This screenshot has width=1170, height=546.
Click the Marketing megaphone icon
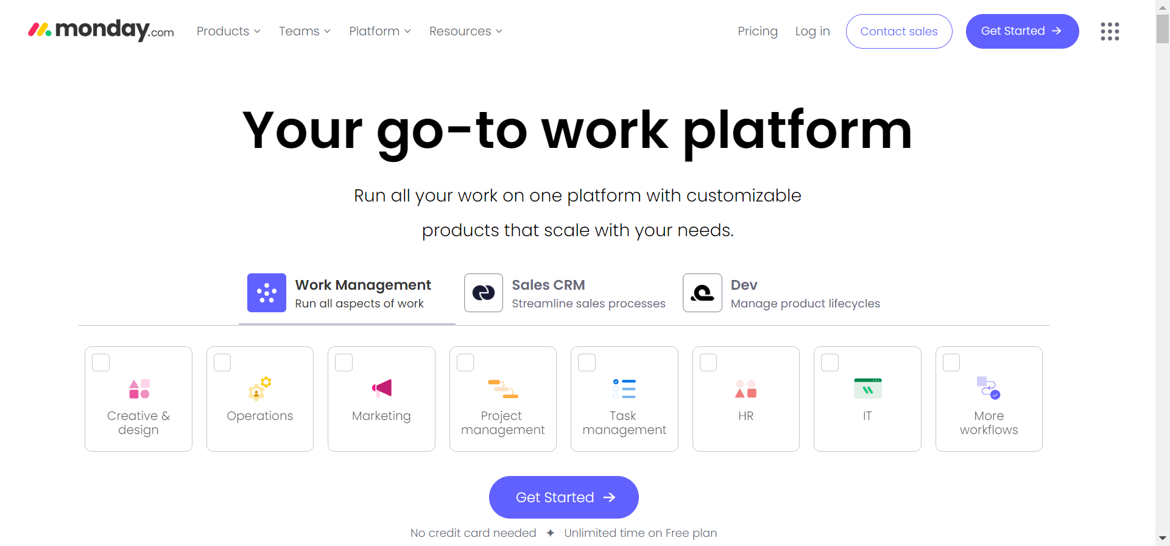(382, 388)
